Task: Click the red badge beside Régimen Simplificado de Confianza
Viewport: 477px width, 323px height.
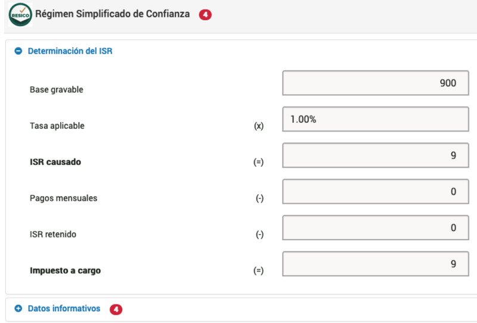Action: (205, 14)
